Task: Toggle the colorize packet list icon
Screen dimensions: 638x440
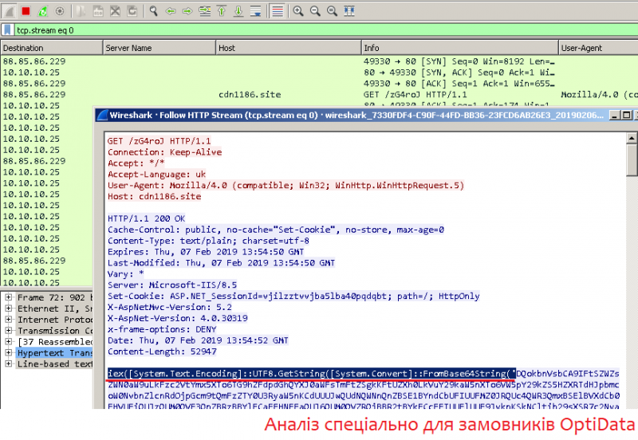Action: tap(277, 11)
